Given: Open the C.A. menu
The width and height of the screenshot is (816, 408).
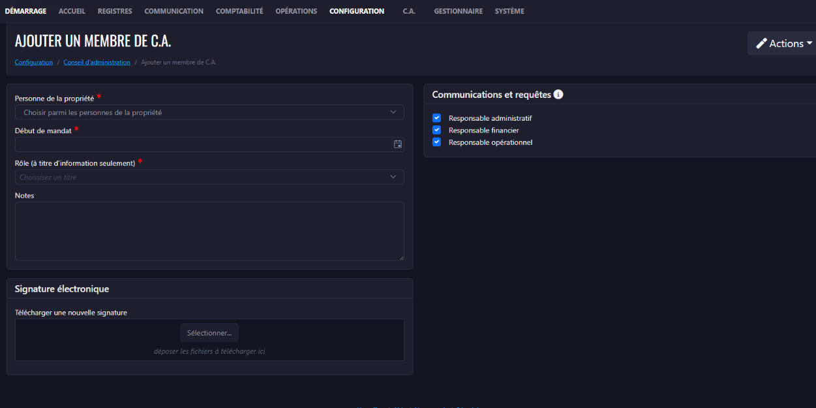Looking at the screenshot, I should (409, 11).
